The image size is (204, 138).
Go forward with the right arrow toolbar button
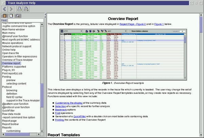(11, 9)
